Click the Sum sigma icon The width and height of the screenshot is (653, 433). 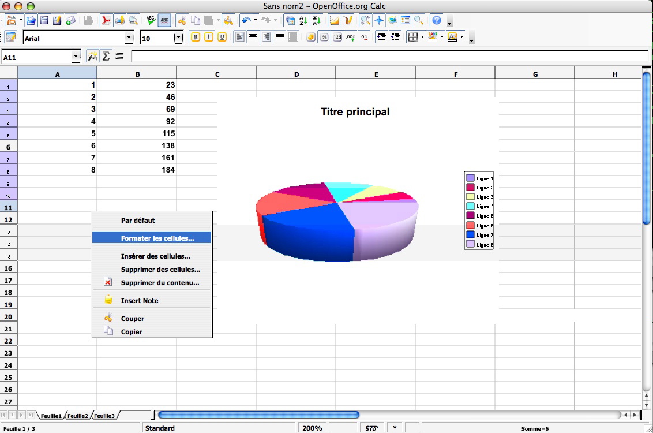(106, 56)
